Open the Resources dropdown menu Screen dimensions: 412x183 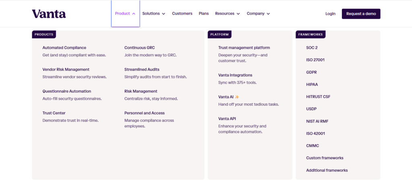coord(227,14)
